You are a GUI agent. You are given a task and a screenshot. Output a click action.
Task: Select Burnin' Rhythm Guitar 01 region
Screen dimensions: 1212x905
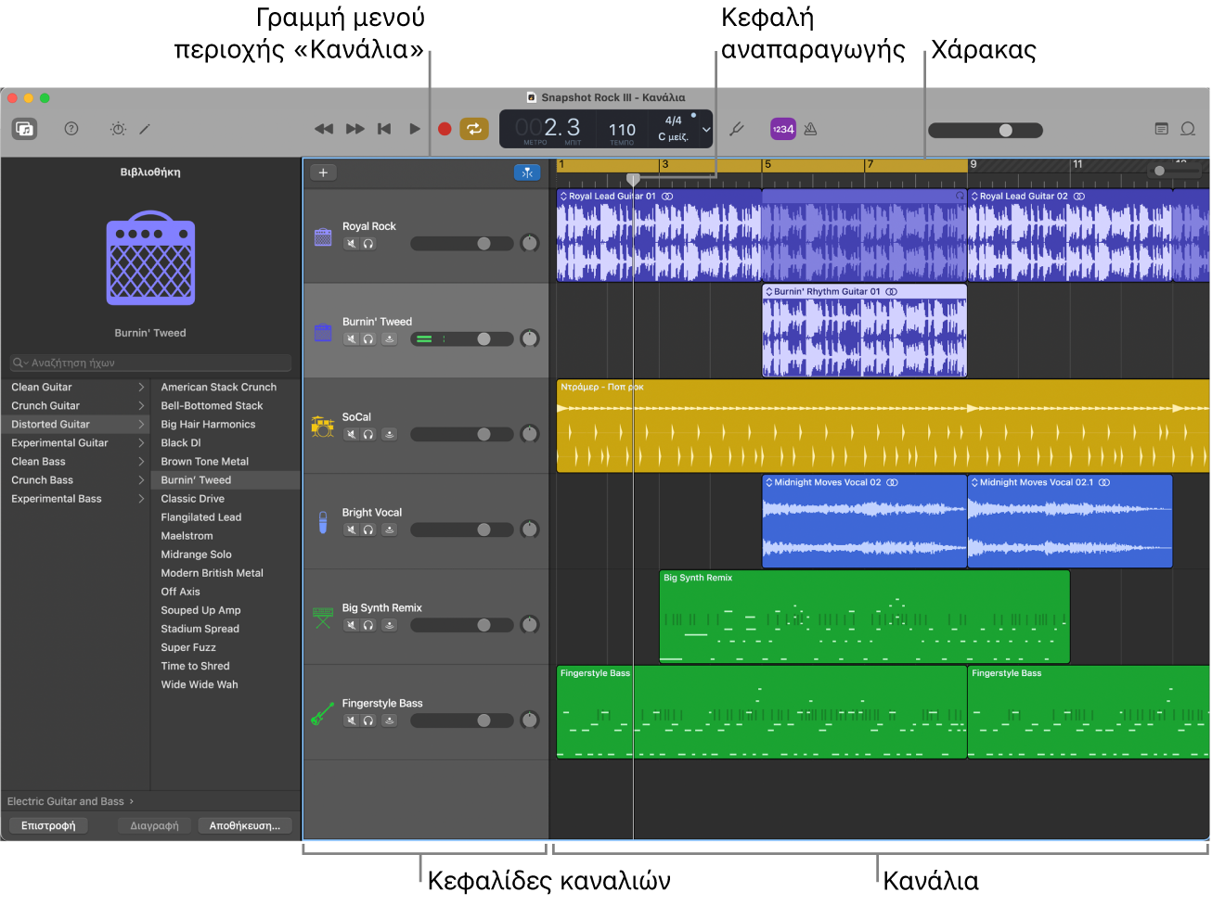(x=864, y=330)
